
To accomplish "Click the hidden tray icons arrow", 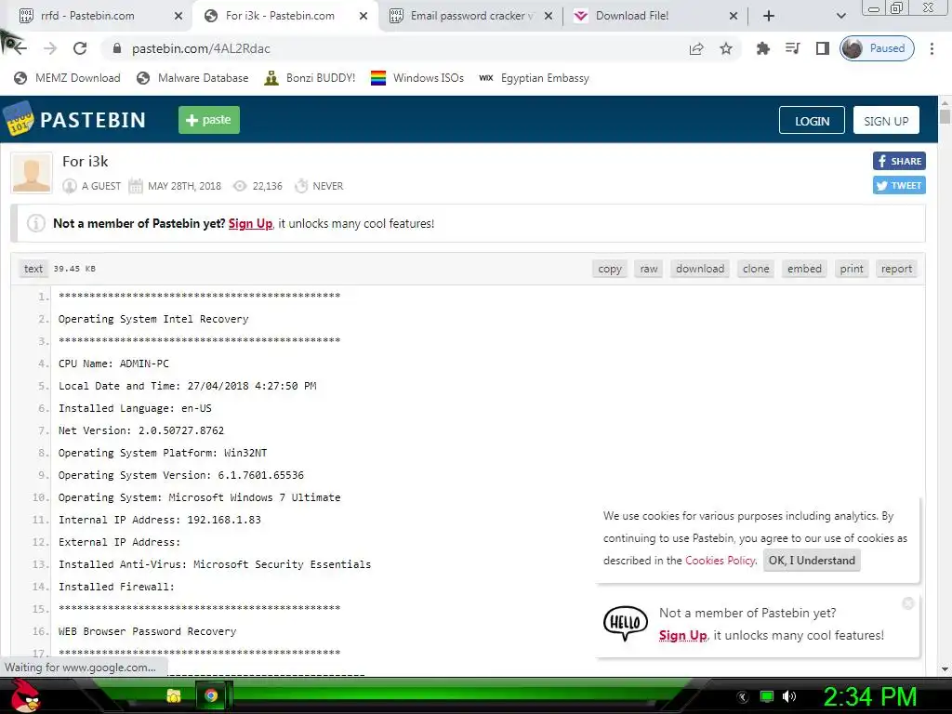I will pyautogui.click(x=743, y=697).
